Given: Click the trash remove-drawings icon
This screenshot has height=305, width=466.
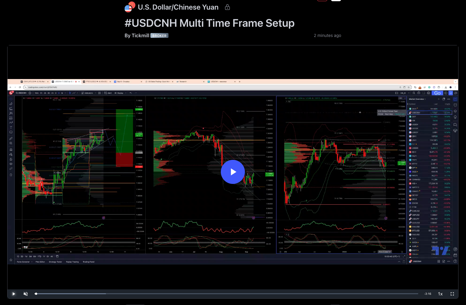Looking at the screenshot, I should pyautogui.click(x=11, y=175).
